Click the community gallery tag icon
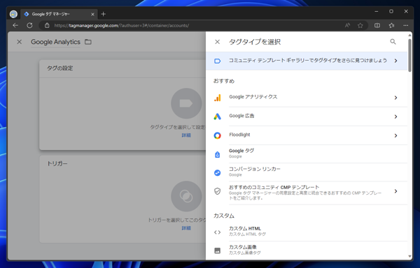This screenshot has width=420, height=268. [x=217, y=61]
